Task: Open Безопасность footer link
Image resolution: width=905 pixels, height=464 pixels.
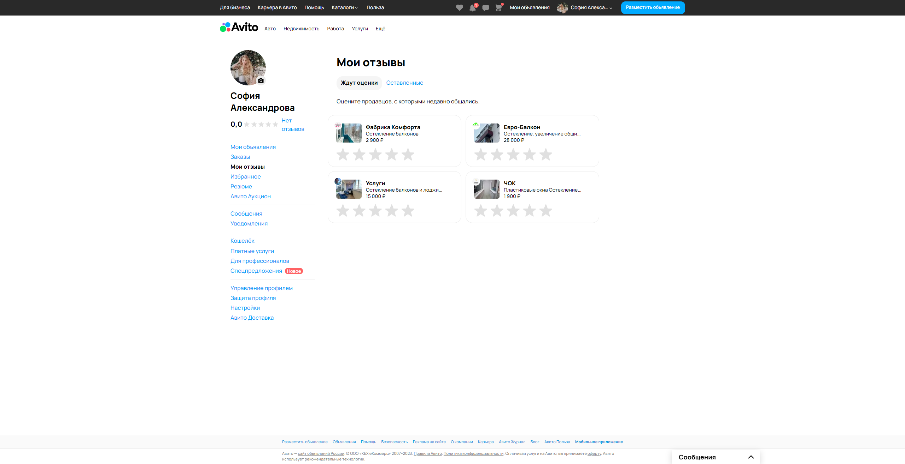Action: pyautogui.click(x=394, y=442)
